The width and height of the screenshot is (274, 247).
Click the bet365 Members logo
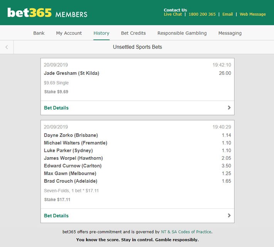(47, 13)
